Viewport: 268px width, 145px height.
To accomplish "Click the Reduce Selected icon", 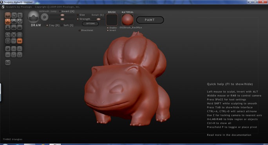I will [x=14, y=35].
